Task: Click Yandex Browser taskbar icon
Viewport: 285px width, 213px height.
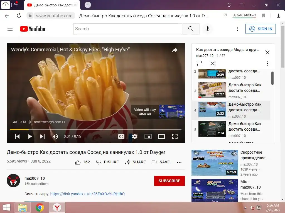Action: point(57,207)
